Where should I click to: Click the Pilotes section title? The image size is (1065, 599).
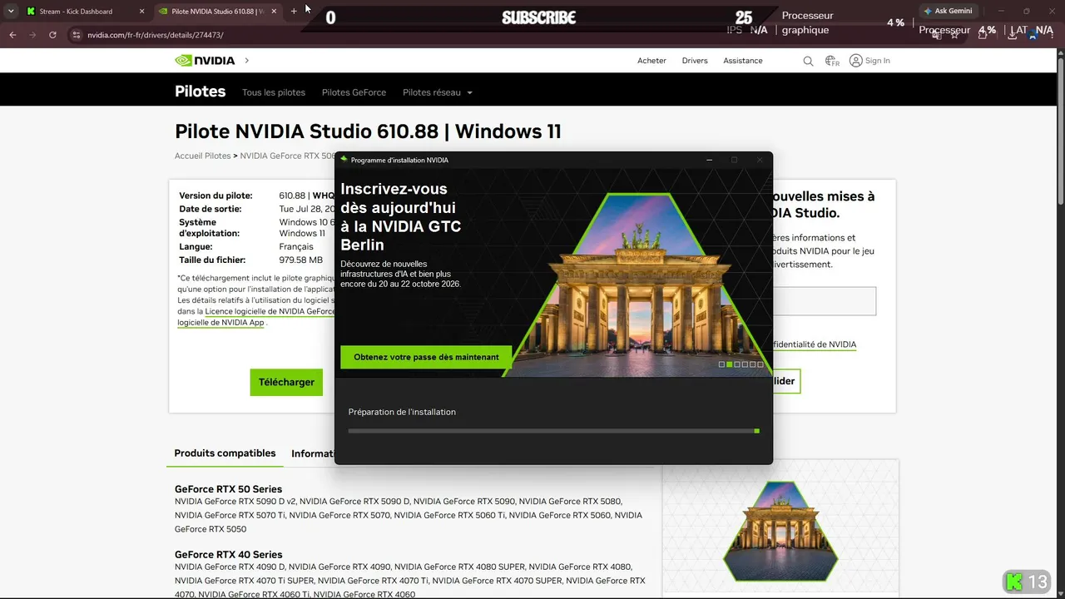point(200,92)
